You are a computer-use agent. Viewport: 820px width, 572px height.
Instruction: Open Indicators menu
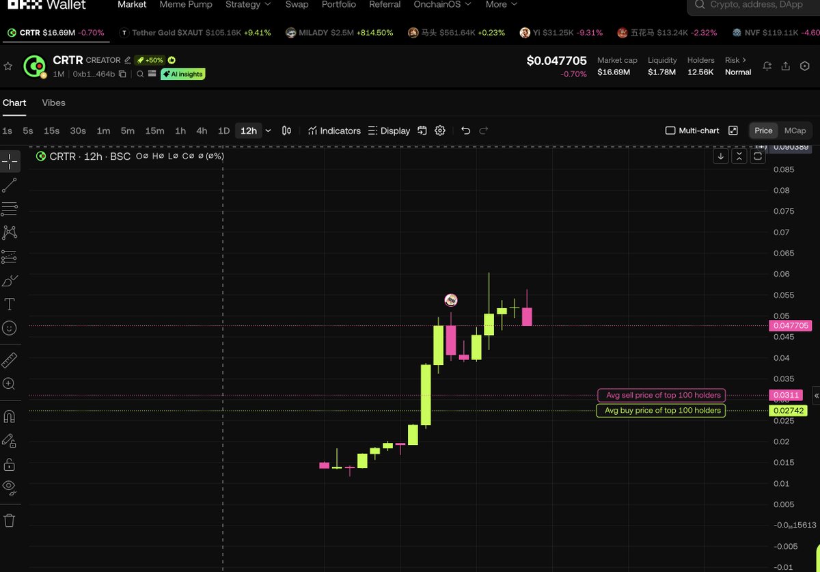click(334, 131)
